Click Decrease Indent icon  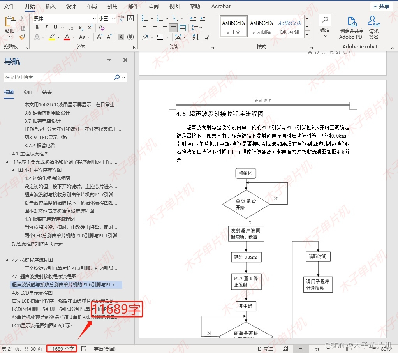(193, 18)
